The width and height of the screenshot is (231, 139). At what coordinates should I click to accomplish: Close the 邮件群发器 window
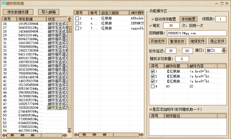pos(227,3)
